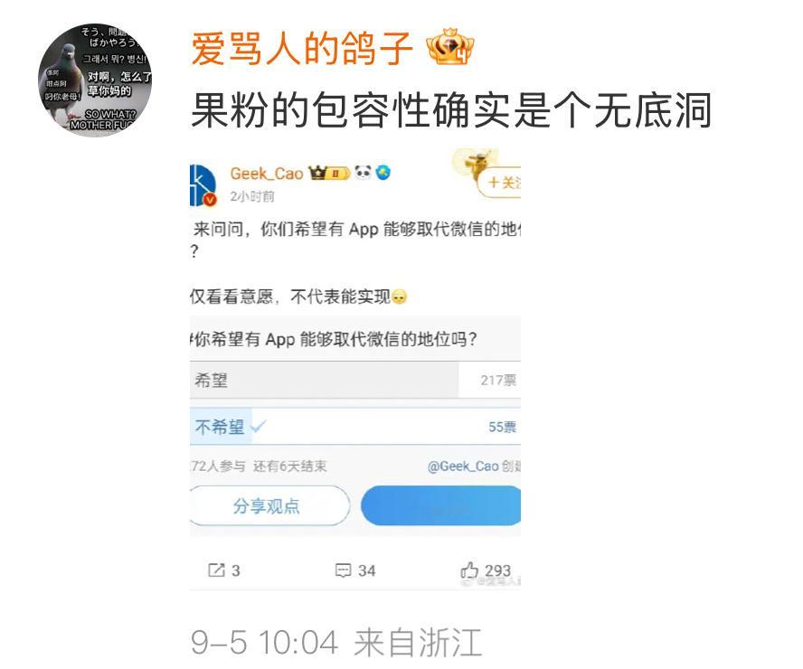Click the orange crown membership badge
The image size is (803, 669).
coord(450,47)
